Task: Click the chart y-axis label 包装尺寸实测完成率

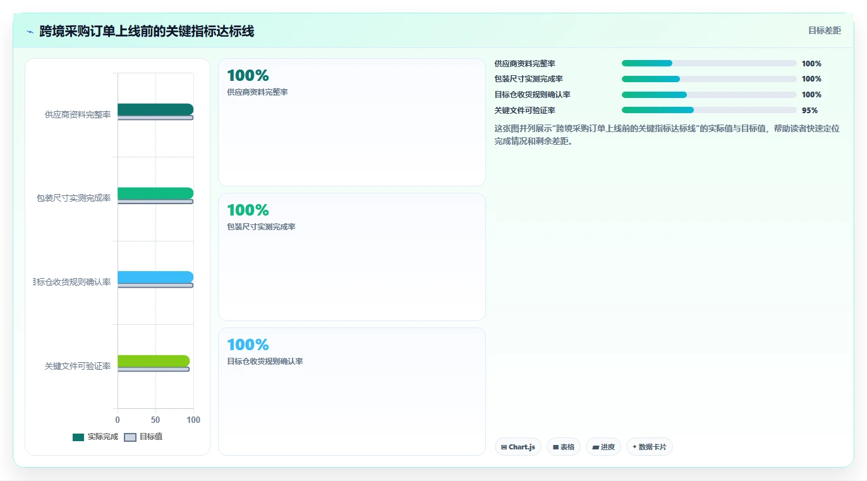Action: coord(74,198)
